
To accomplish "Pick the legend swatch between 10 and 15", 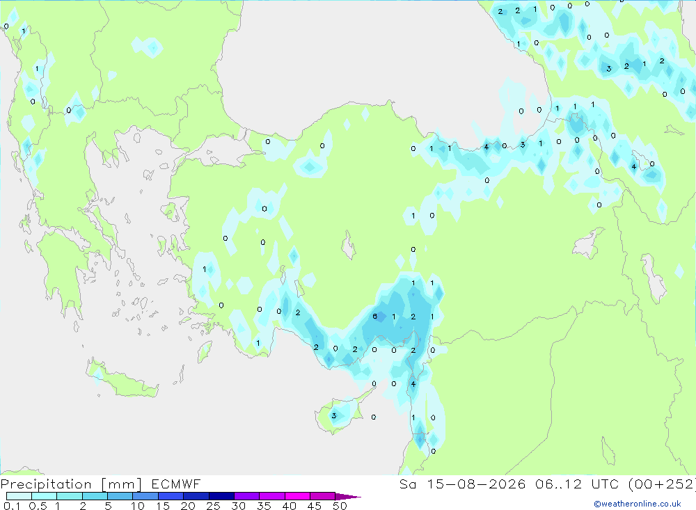I will (x=145, y=496).
